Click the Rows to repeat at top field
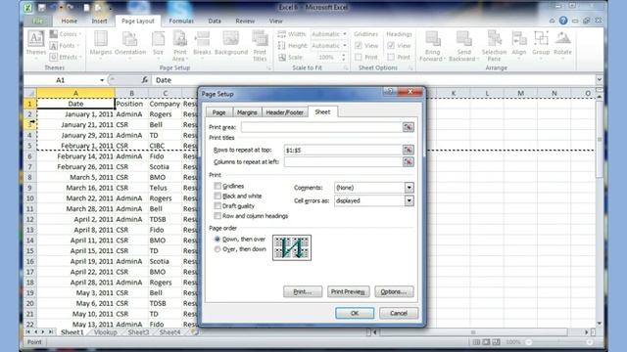 coord(343,150)
